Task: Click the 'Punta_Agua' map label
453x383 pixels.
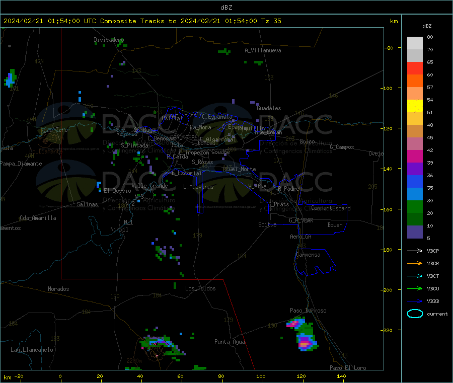Action: pos(230,342)
